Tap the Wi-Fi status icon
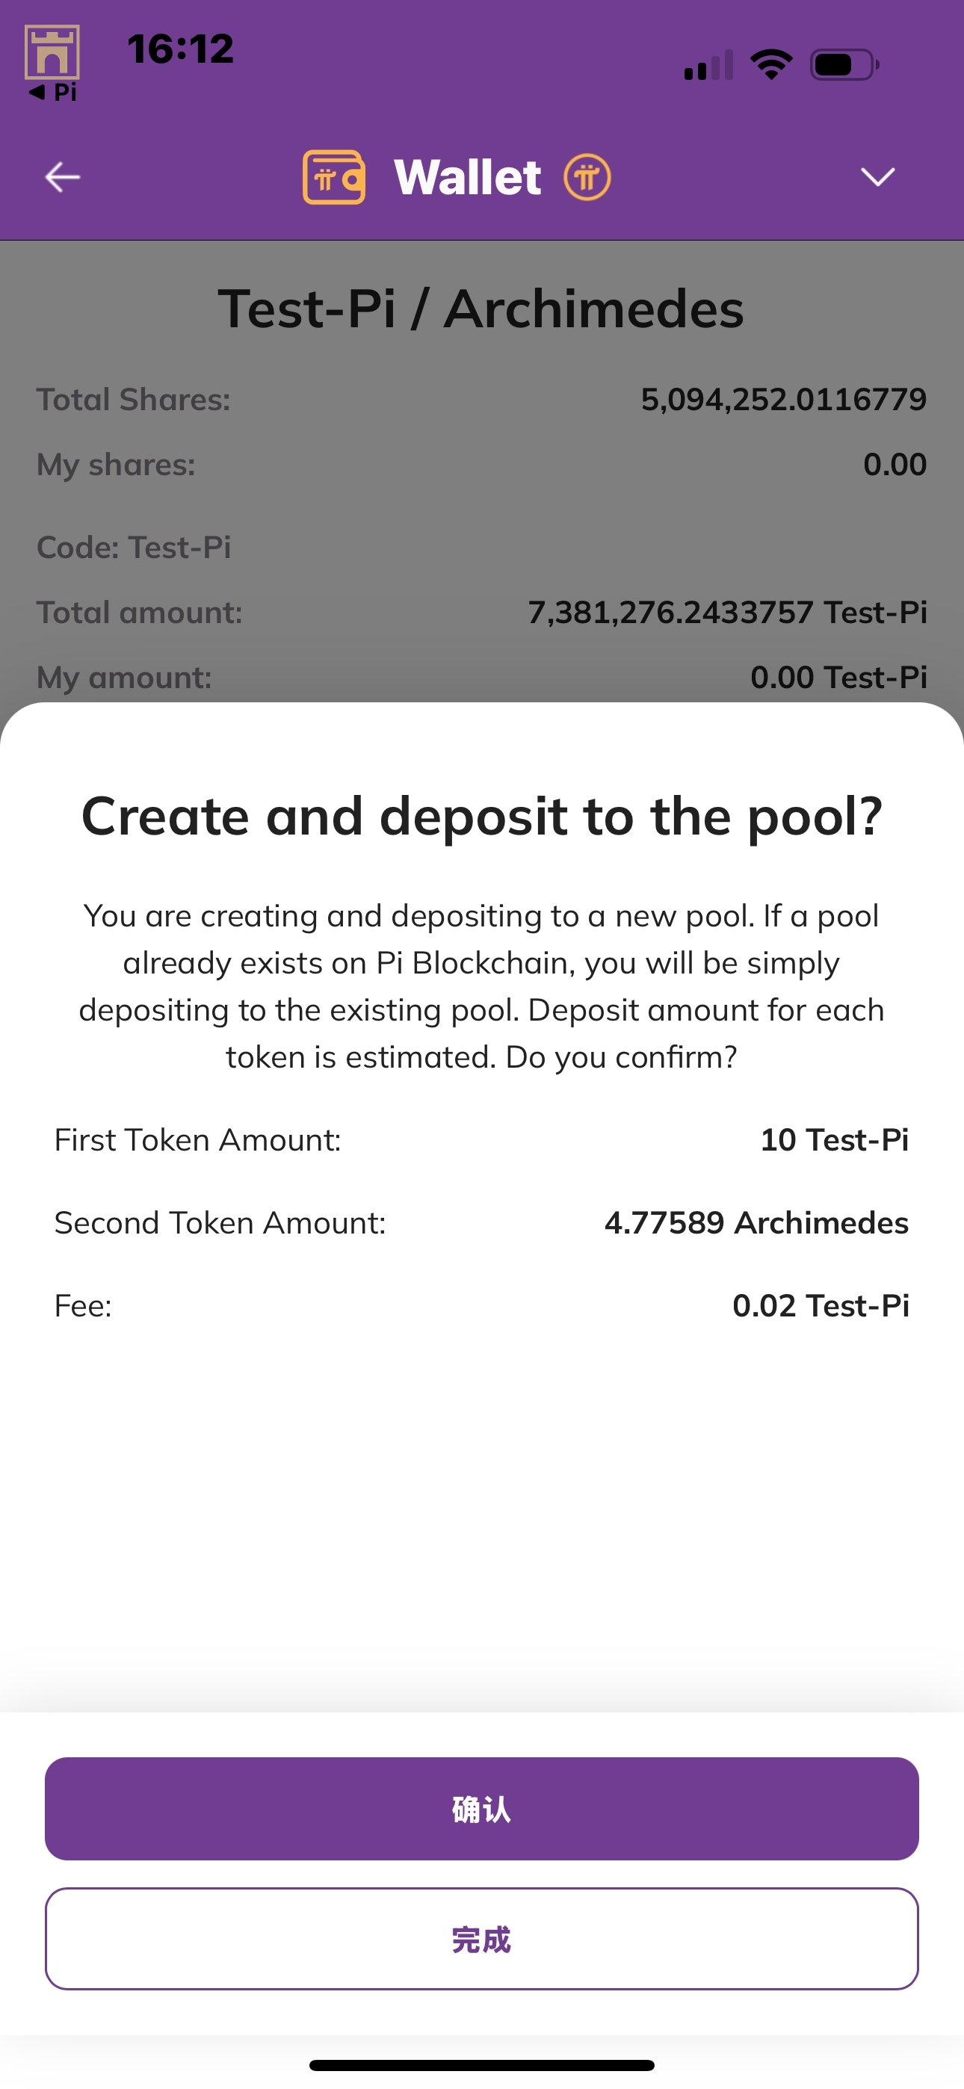This screenshot has width=964, height=2089. (x=771, y=64)
